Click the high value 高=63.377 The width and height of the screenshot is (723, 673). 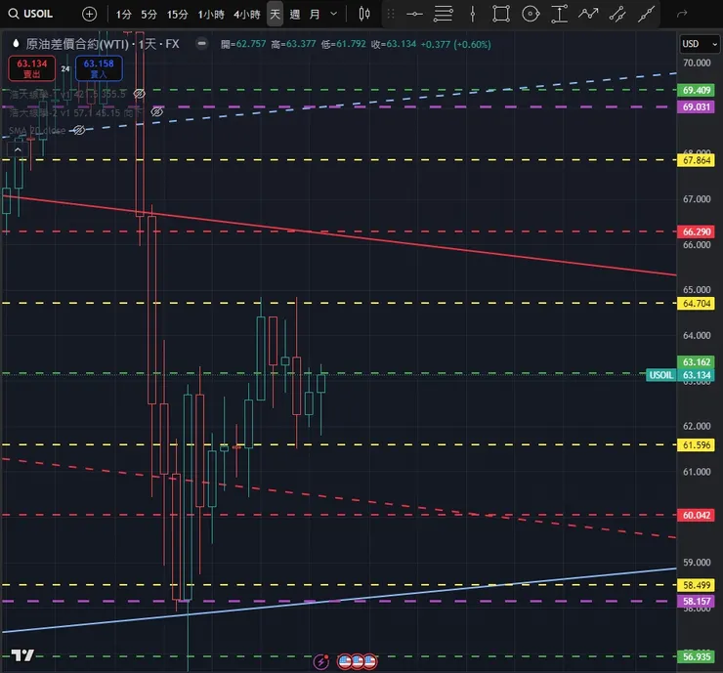point(294,44)
